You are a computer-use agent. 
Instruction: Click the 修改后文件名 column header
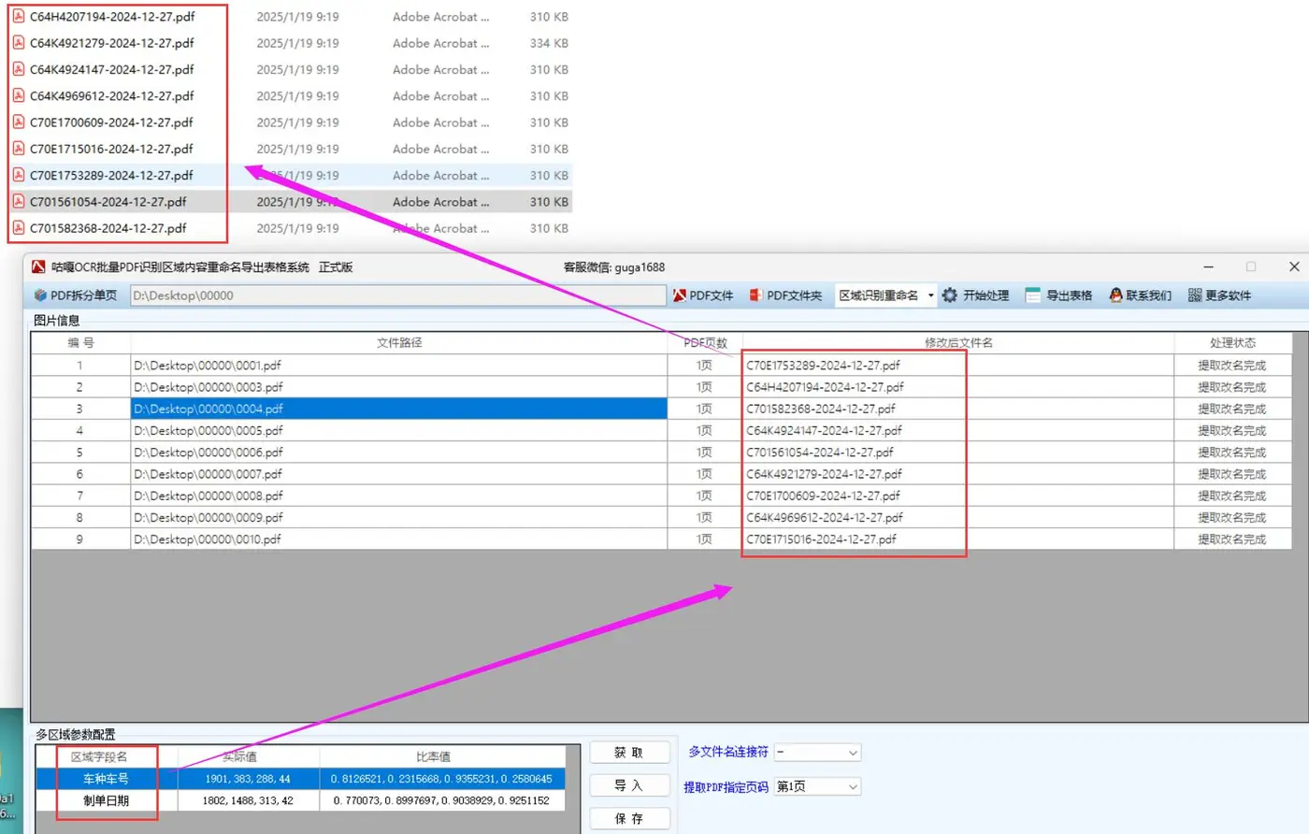point(958,343)
